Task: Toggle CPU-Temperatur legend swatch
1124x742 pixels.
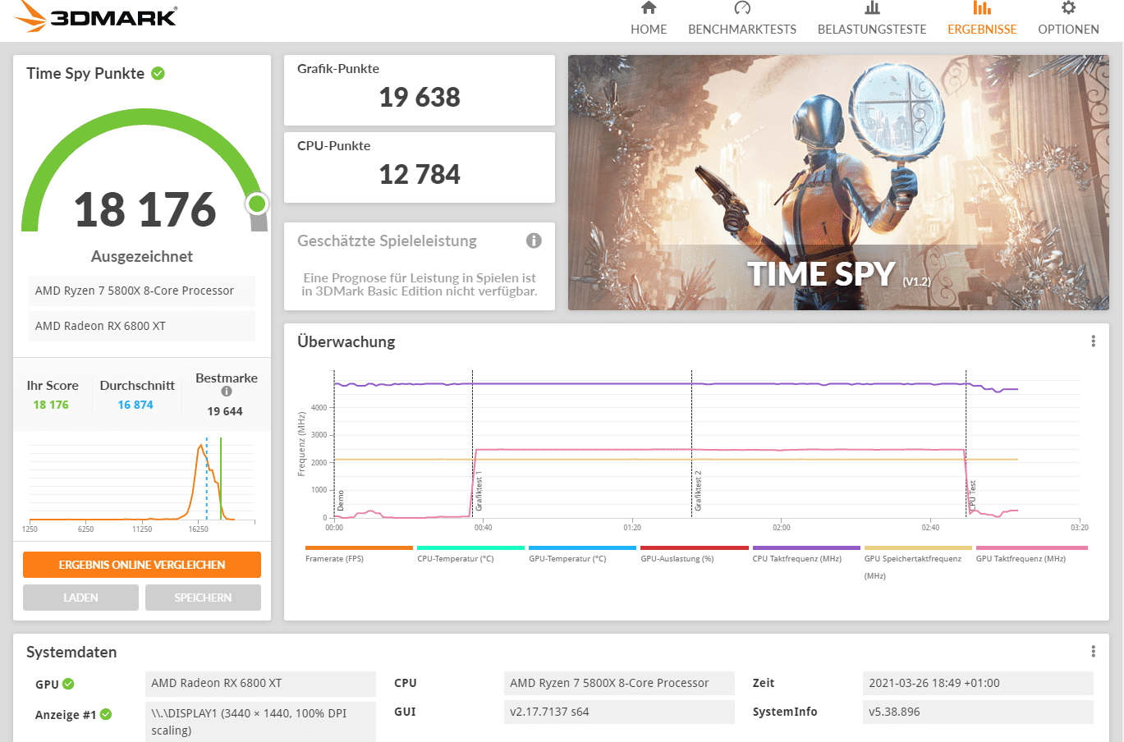Action: [470, 547]
